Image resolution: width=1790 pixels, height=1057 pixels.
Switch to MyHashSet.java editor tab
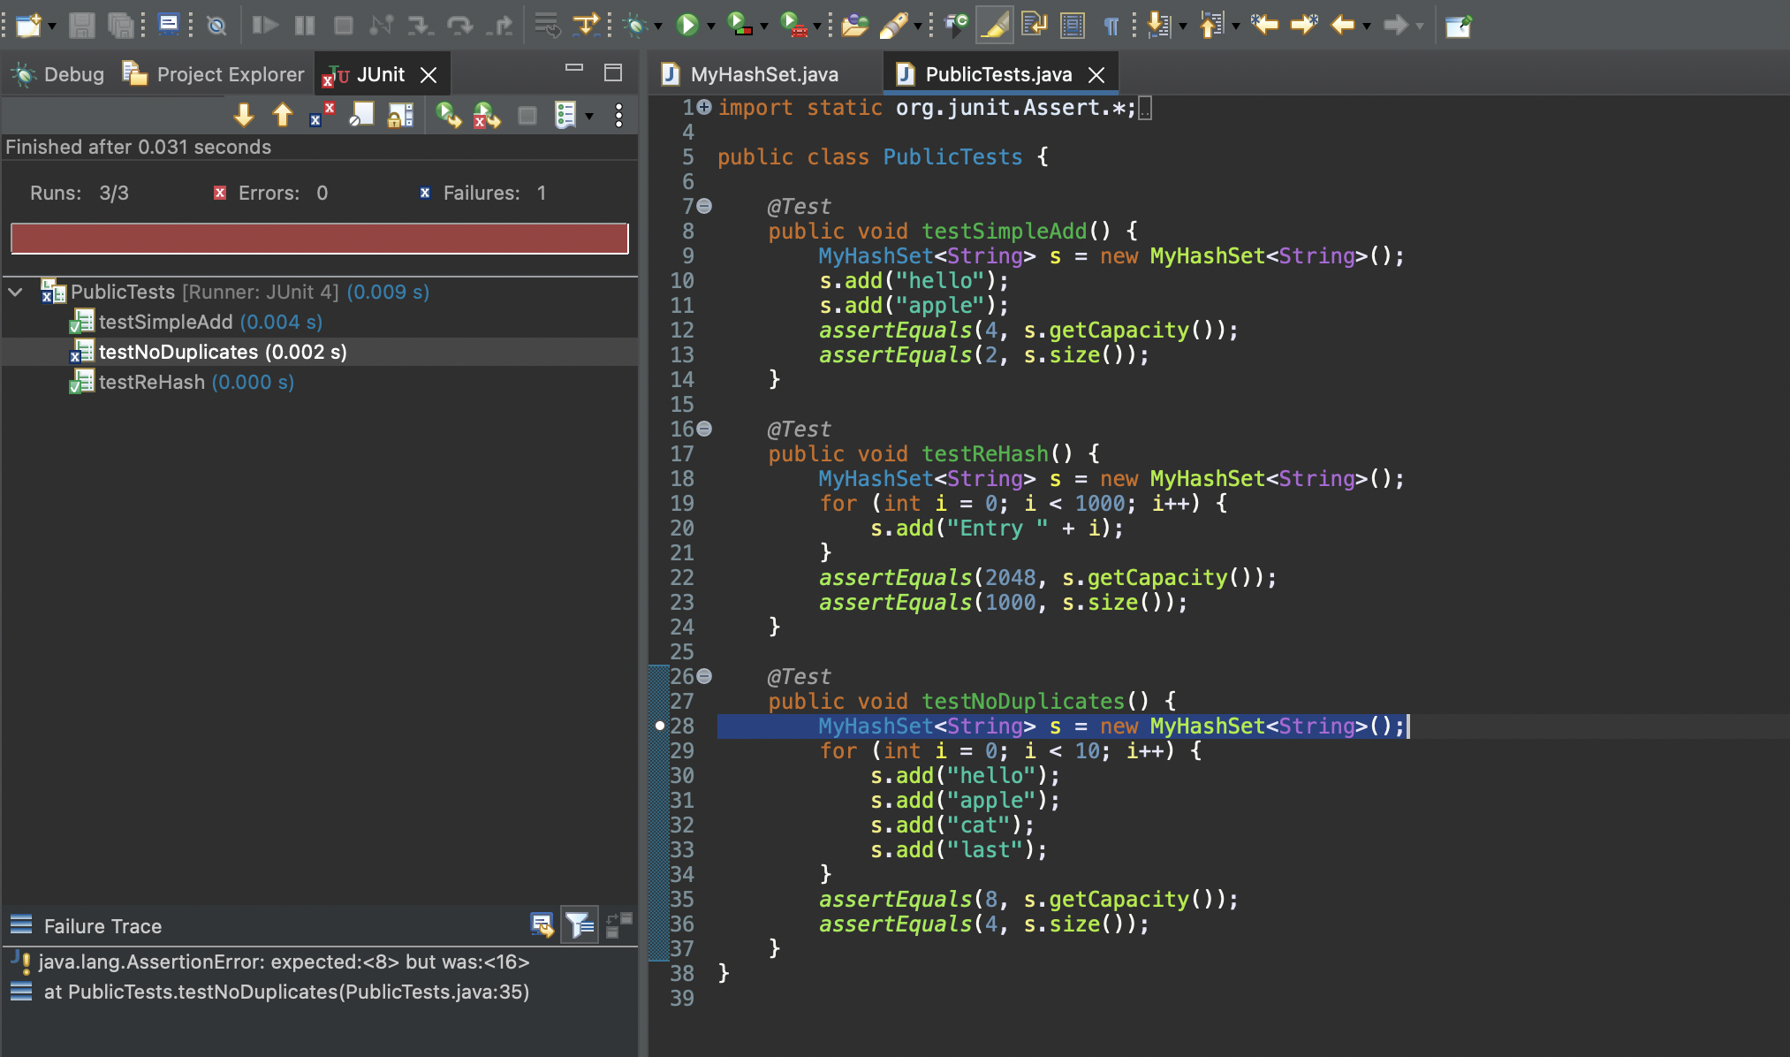(763, 74)
